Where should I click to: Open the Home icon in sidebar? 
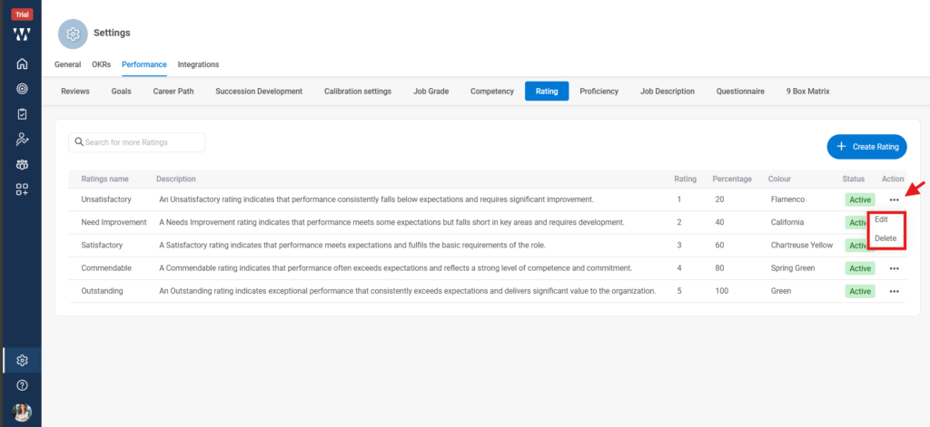point(22,63)
